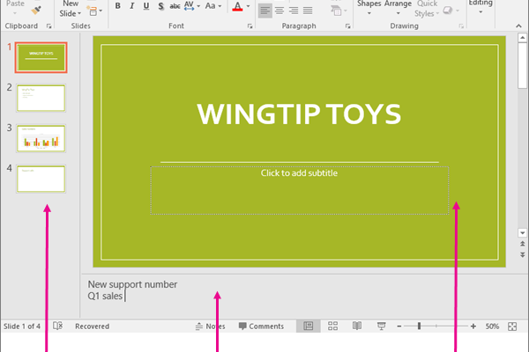Click the zoom in plus button

point(473,326)
